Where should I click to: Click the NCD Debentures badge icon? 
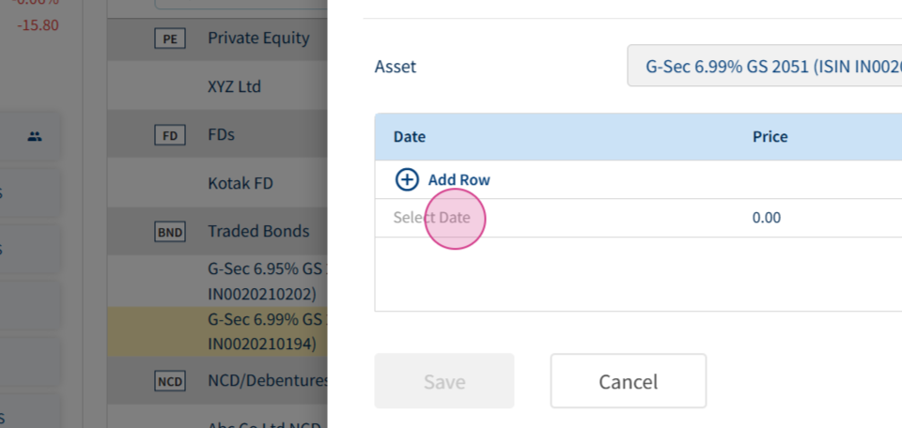tap(170, 380)
